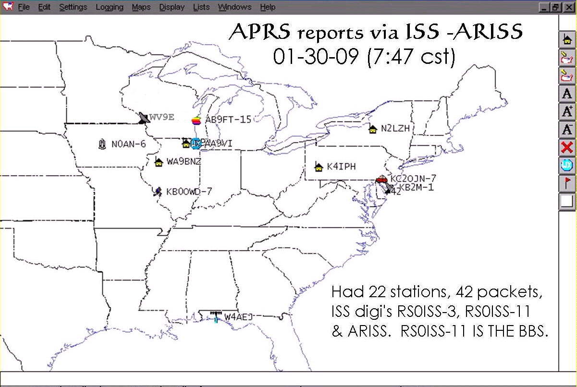Click the lower map-with-pencil toolbar icon
The width and height of the screenshot is (577, 387).
[567, 76]
